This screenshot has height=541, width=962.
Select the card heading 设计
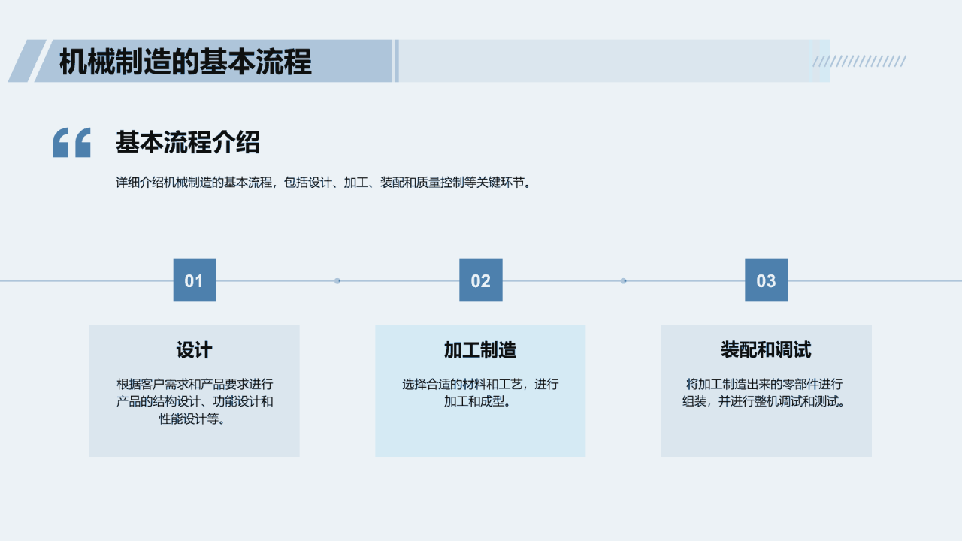coord(195,350)
